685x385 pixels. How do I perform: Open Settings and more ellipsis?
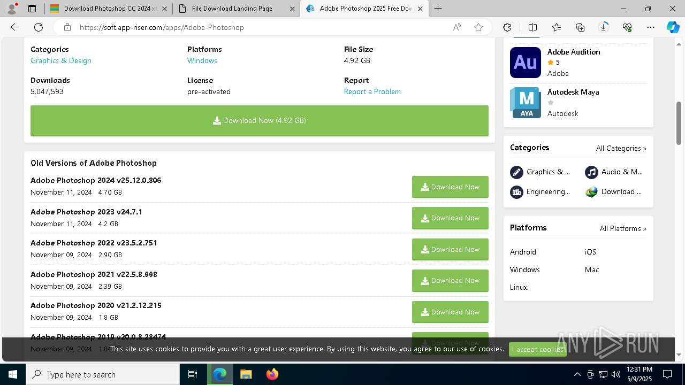tap(651, 27)
